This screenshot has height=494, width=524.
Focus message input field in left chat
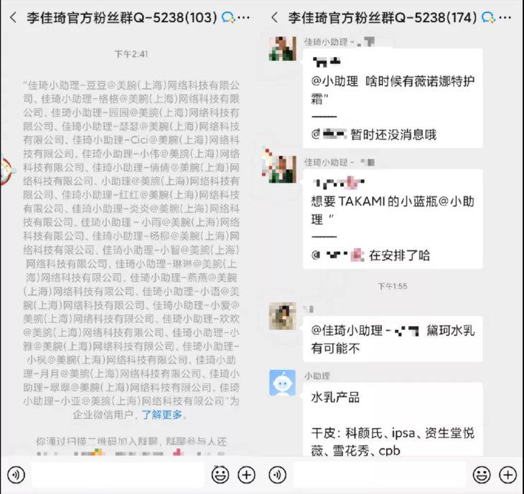tap(118, 475)
